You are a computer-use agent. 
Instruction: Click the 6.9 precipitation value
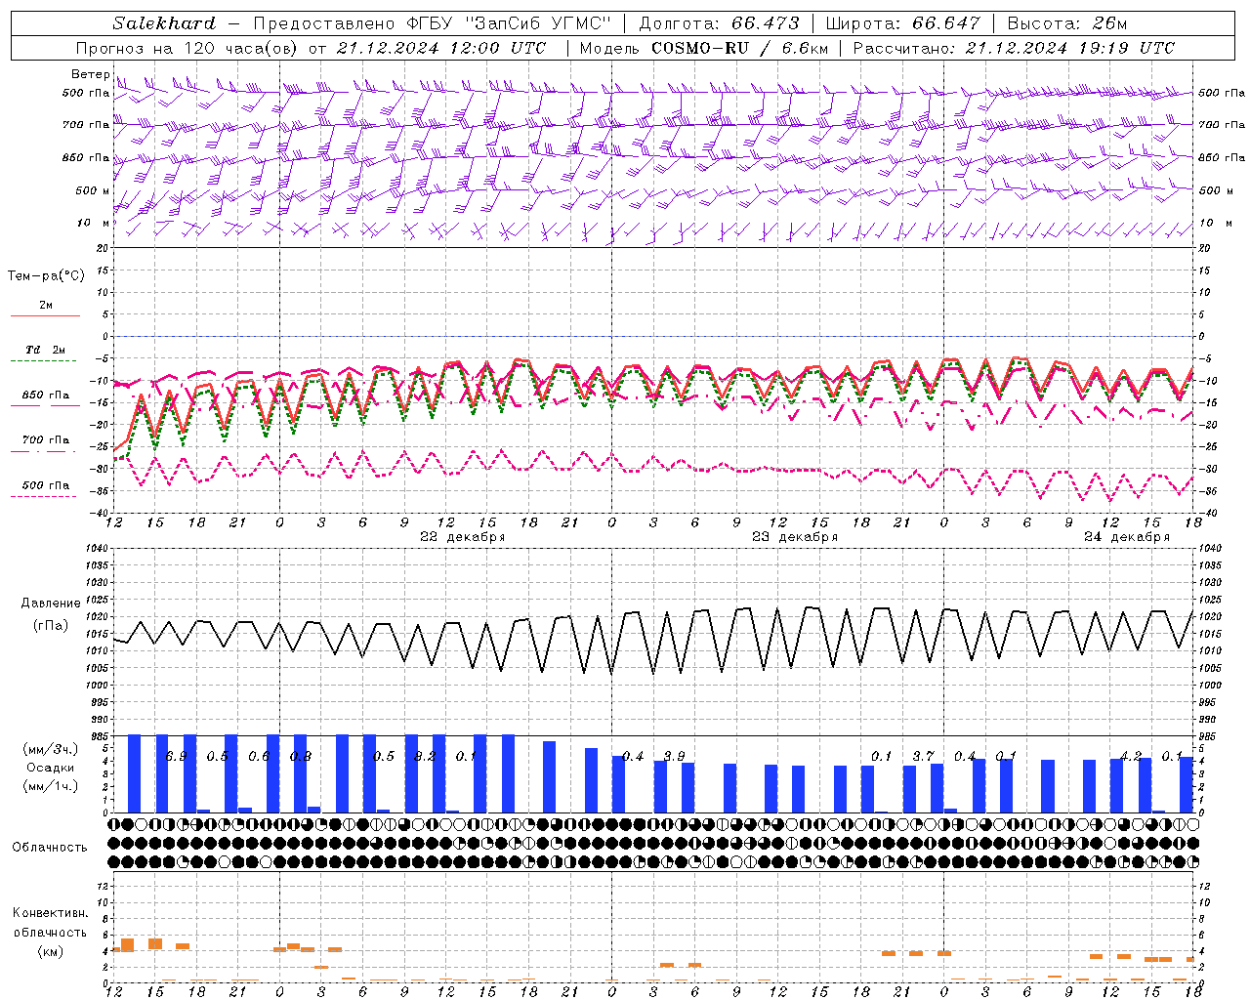tap(177, 756)
